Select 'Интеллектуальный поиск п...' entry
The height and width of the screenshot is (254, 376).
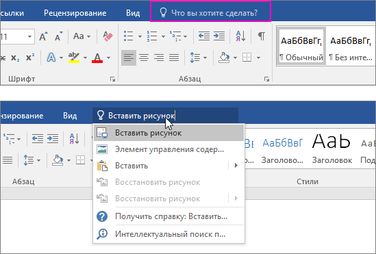coord(169,234)
